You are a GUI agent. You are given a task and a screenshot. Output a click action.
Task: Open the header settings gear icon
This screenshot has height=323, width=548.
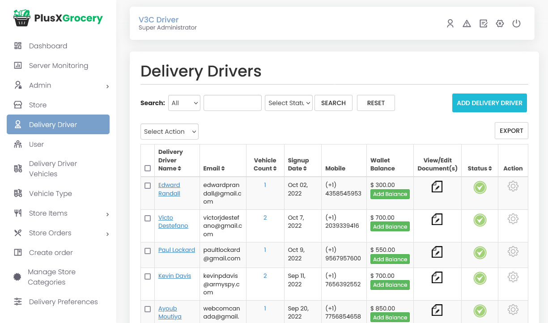(500, 24)
